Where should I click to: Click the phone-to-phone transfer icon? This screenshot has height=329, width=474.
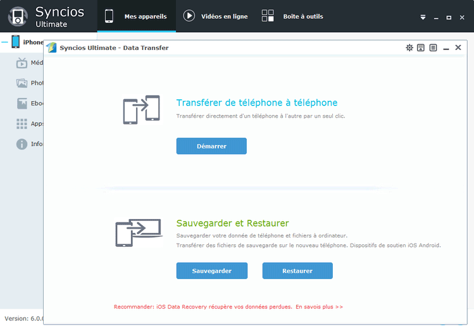pyautogui.click(x=142, y=110)
